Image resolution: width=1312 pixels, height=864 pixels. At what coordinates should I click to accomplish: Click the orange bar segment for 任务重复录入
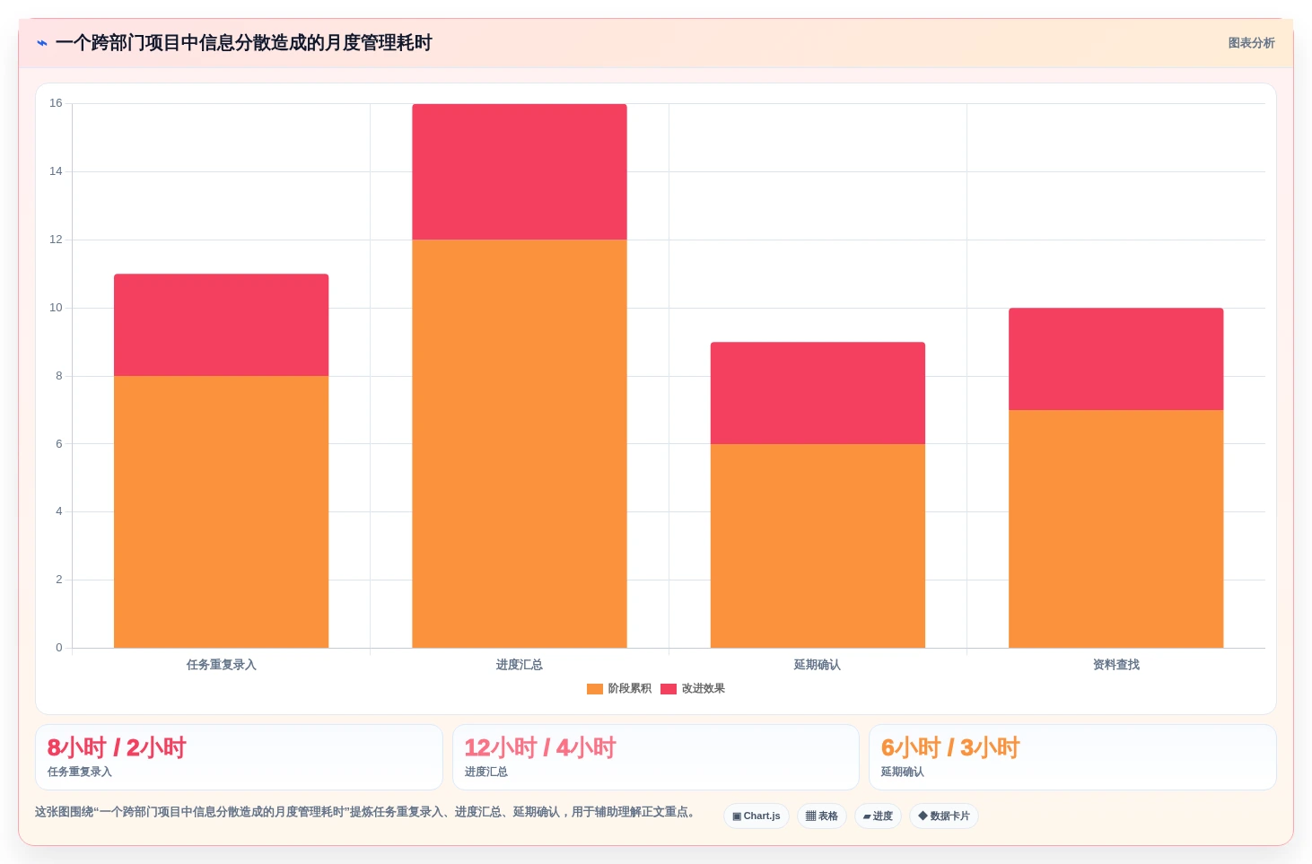tap(221, 511)
